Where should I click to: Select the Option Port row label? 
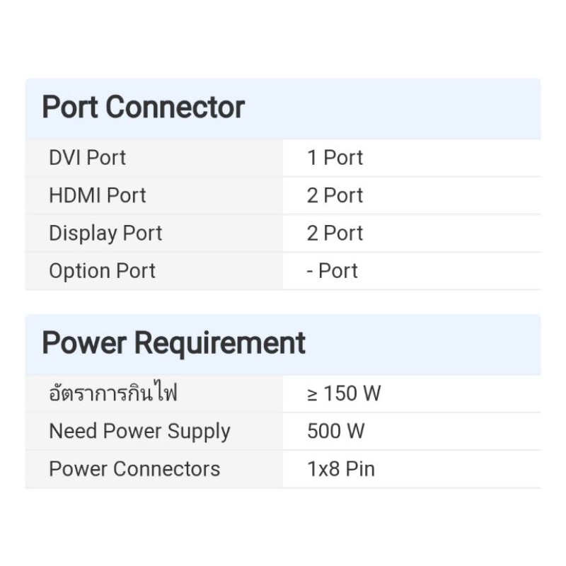click(x=102, y=271)
